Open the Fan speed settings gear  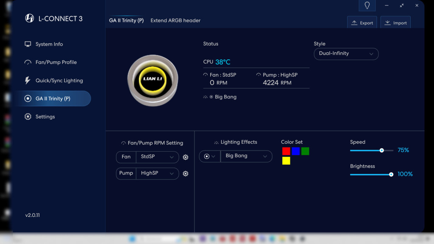[x=185, y=157]
